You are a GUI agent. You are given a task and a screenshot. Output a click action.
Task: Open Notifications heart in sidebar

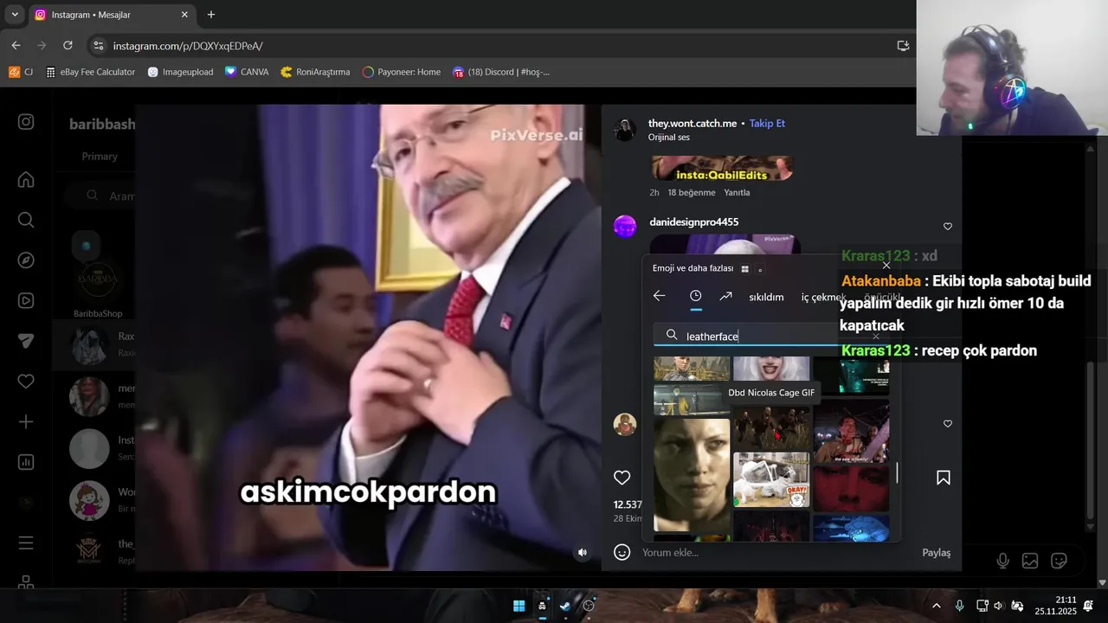point(26,382)
